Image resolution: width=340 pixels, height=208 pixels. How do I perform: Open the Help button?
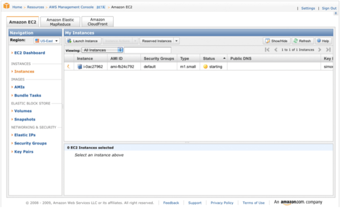[323, 41]
